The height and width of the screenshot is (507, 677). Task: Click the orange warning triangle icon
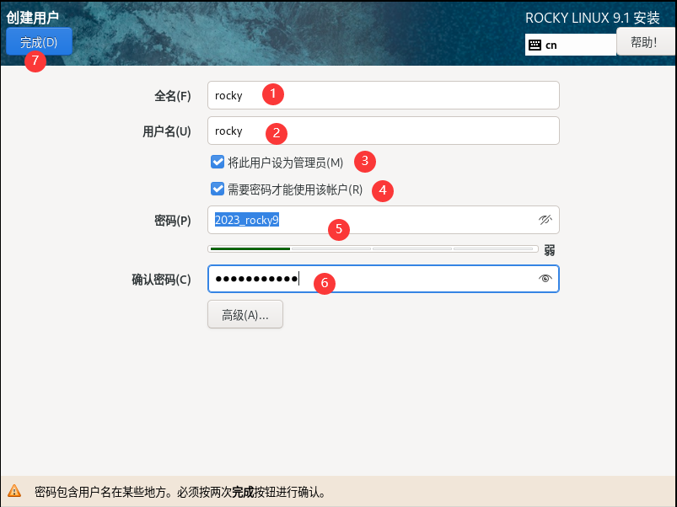click(x=14, y=491)
